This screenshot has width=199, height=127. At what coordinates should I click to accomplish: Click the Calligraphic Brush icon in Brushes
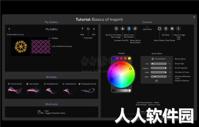(80, 84)
